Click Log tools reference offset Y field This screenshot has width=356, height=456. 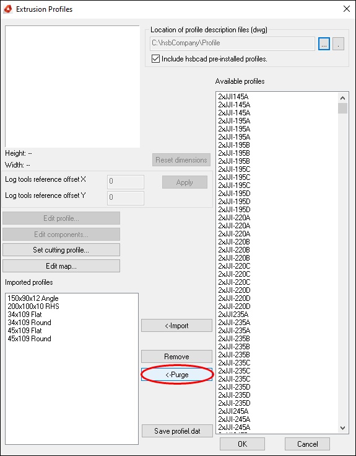(126, 198)
